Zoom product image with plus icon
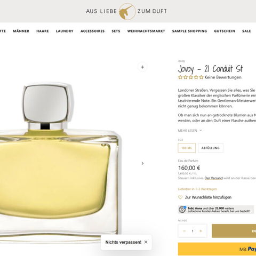 [x=142, y=67]
